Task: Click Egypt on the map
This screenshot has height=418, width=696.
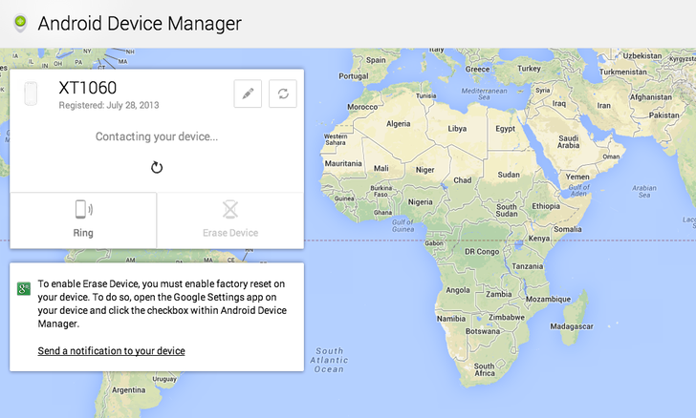Action: click(505, 129)
